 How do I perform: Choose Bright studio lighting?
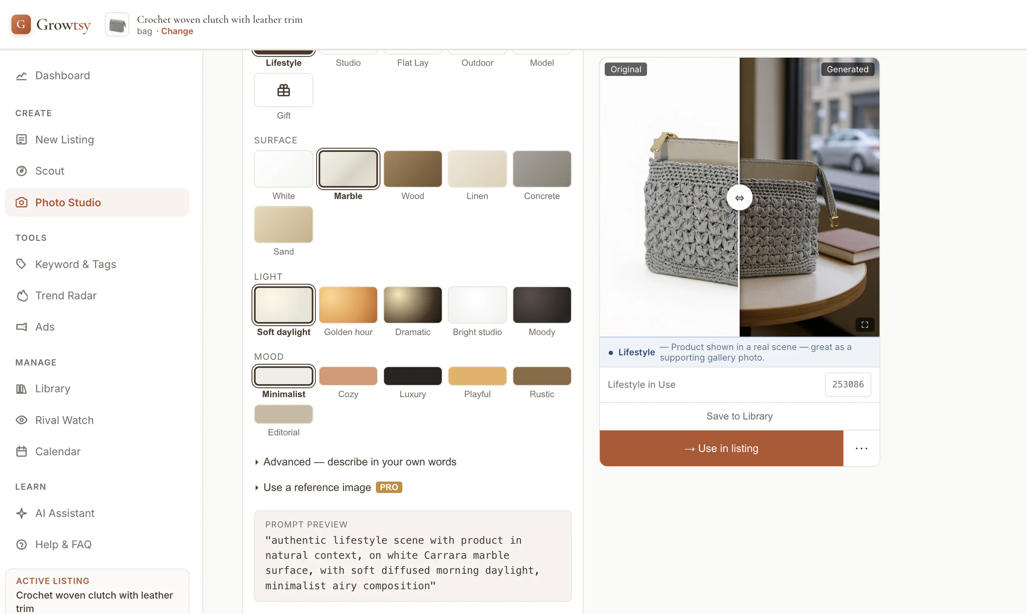[478, 305]
